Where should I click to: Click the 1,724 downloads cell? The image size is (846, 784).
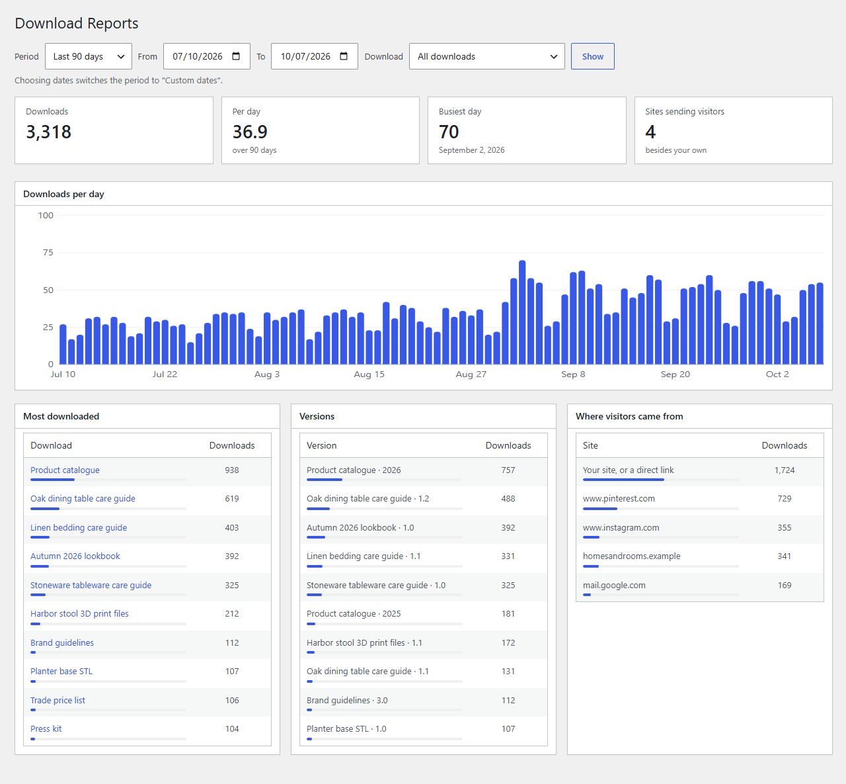[785, 470]
